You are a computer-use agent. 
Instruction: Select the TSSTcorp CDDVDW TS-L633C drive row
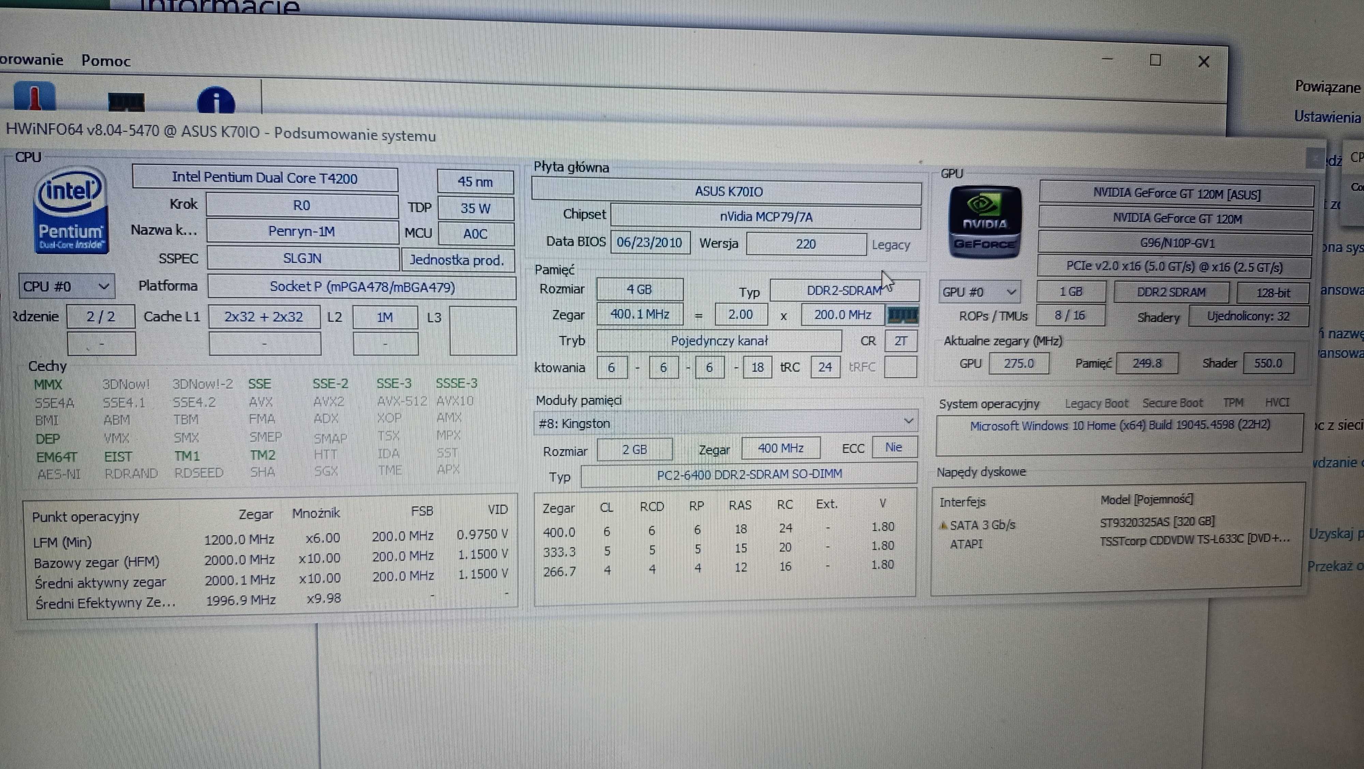1195,540
